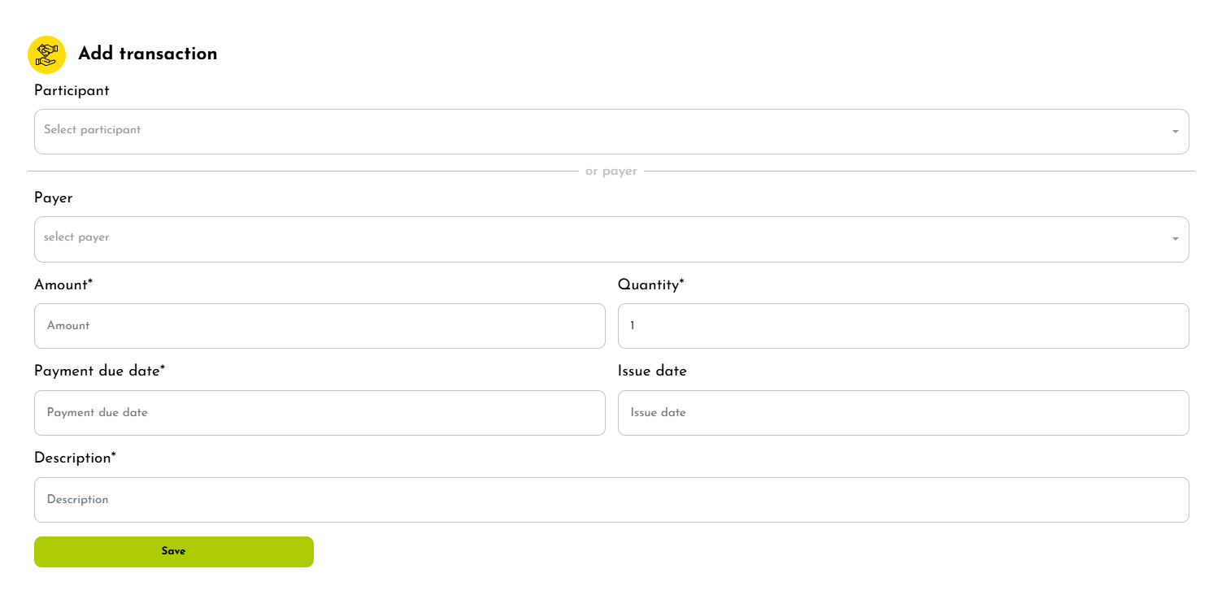Expand the payer list using its arrow
The height and width of the screenshot is (595, 1213).
click(1175, 239)
